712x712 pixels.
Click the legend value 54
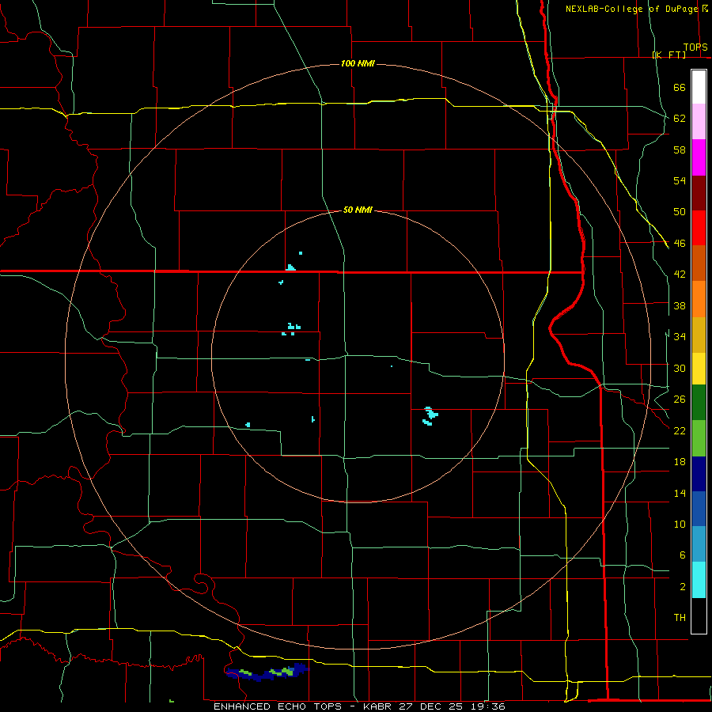(x=680, y=180)
